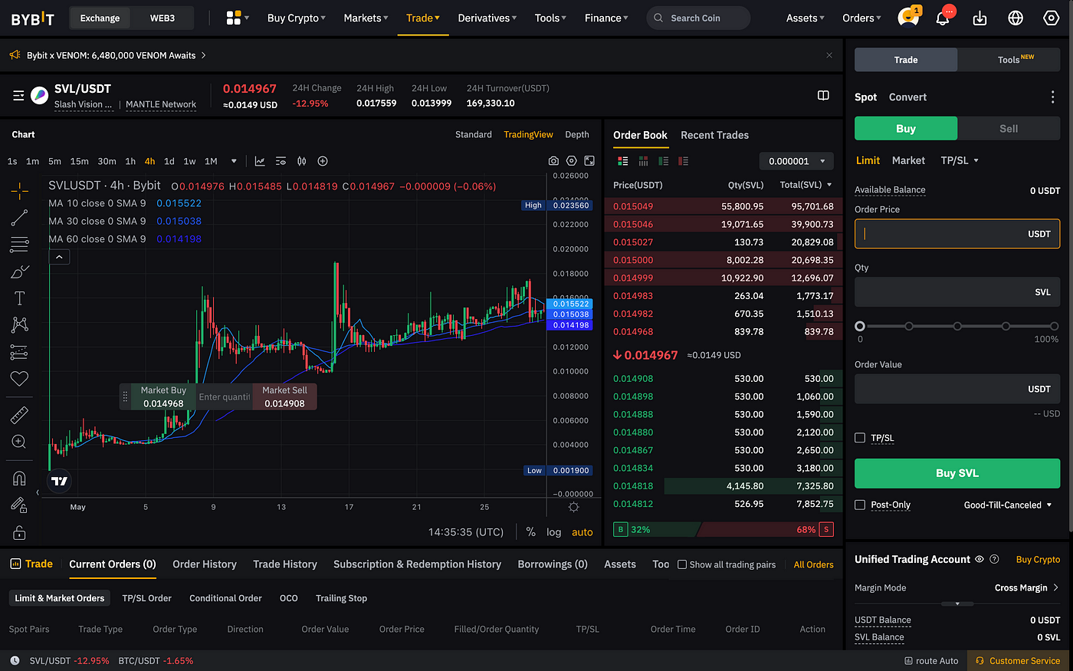Select the brush drawing tool
This screenshot has height=671, width=1073.
pos(19,271)
